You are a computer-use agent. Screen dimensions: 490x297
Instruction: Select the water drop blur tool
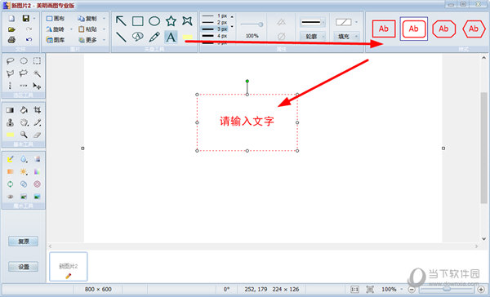coord(24,159)
